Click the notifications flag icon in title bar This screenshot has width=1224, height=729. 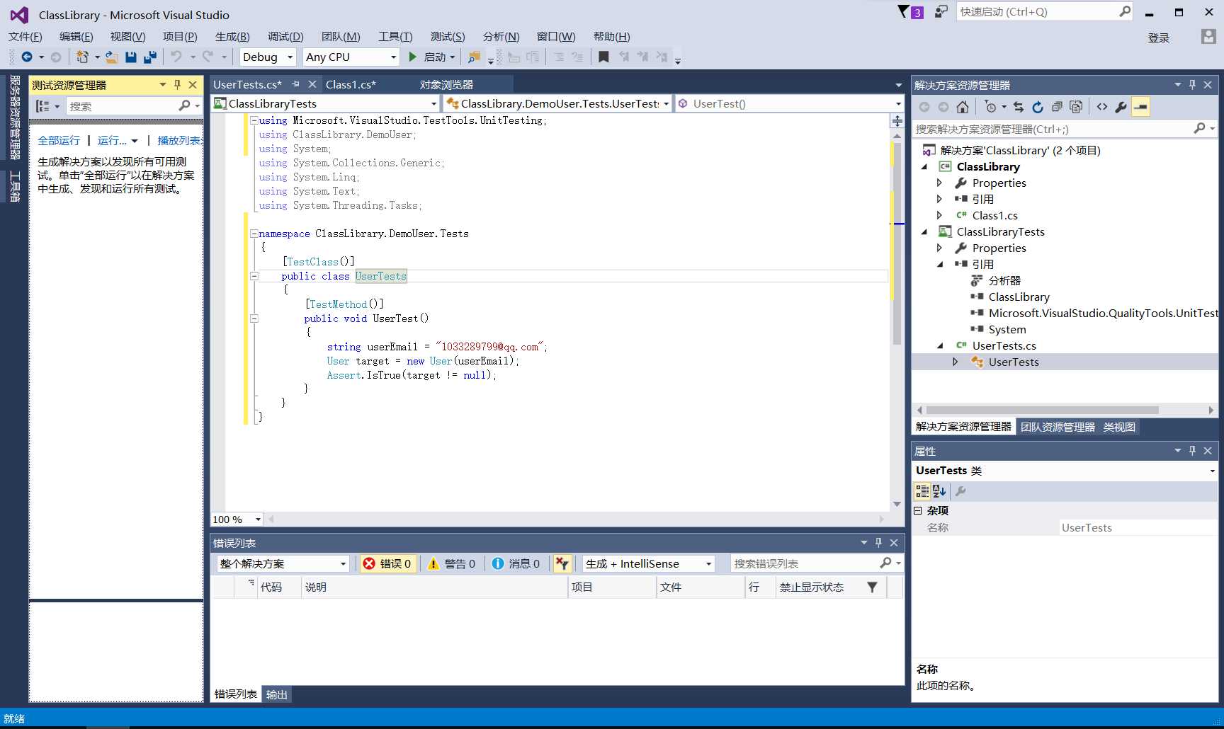point(910,12)
